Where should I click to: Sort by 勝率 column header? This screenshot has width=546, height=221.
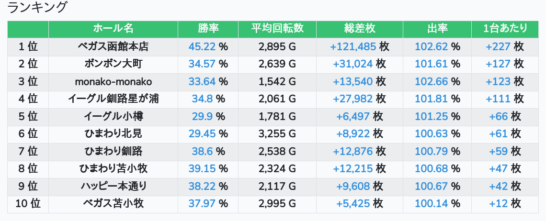point(208,29)
